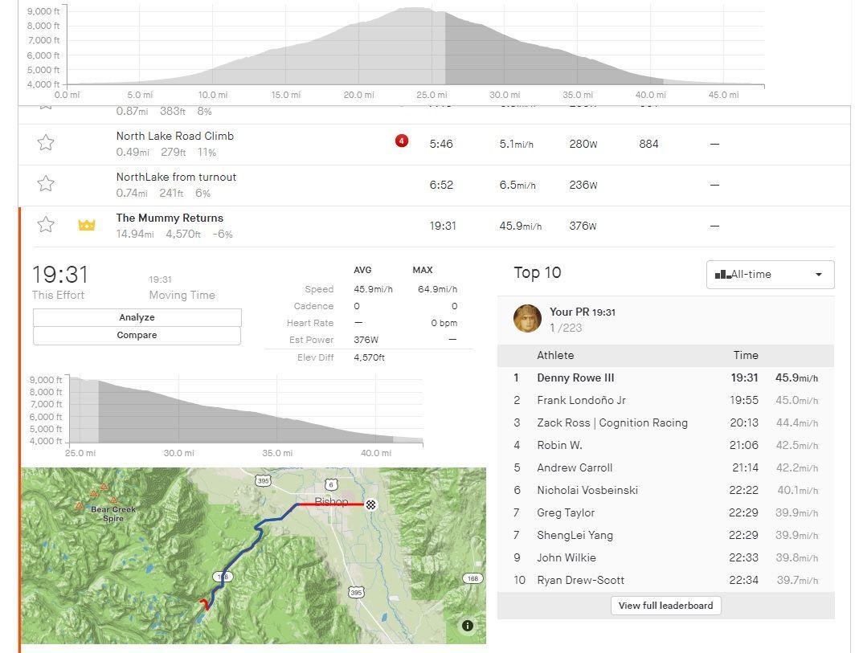Click the red achievement badge numbered 4

coord(402,141)
